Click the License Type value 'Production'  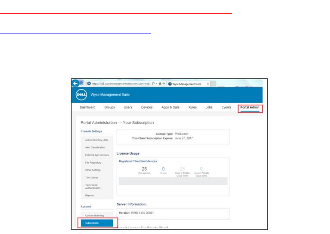(x=182, y=134)
